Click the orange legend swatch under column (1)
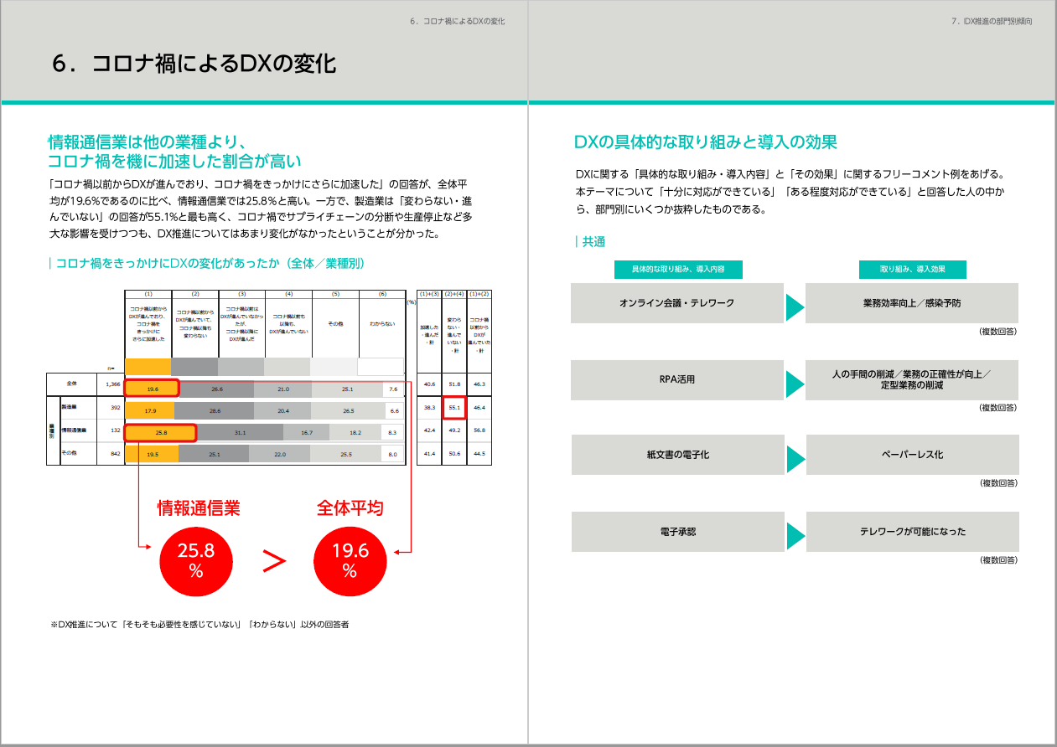 coord(148,367)
